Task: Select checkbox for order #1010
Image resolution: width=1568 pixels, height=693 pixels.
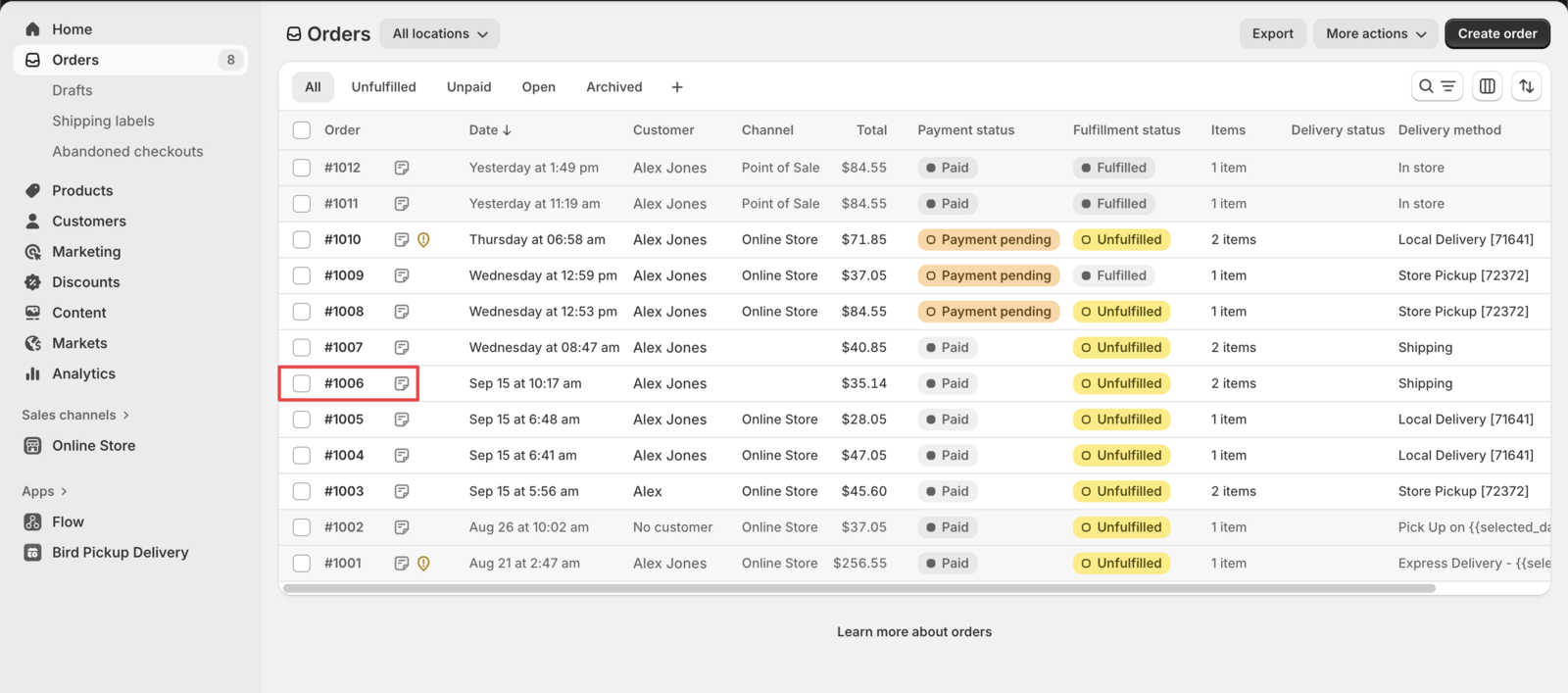Action: click(x=302, y=239)
